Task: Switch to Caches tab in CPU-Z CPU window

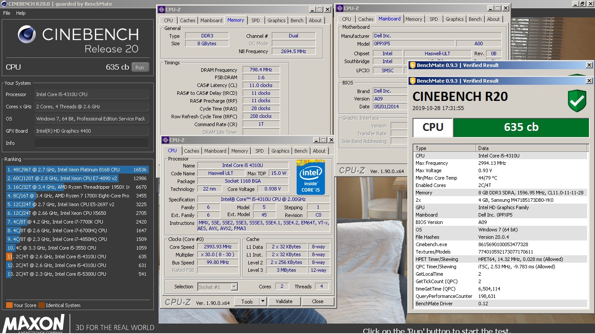Action: (x=191, y=151)
